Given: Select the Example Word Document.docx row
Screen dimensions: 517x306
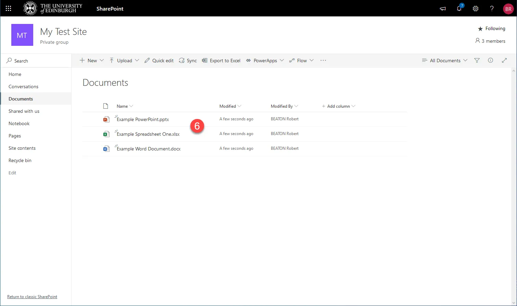Looking at the screenshot, I should (148, 148).
